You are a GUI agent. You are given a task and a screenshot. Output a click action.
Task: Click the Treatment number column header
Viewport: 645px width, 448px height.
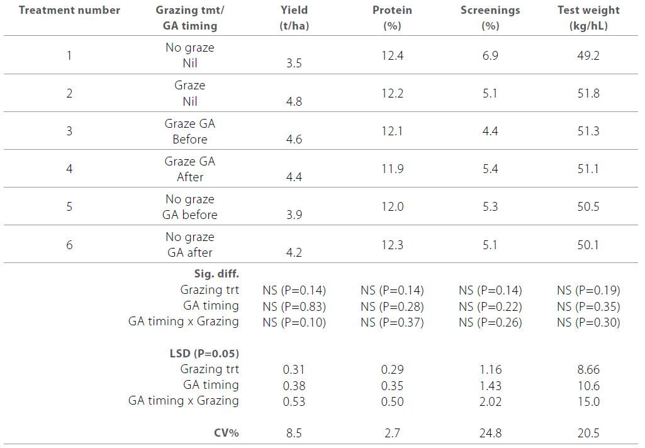[69, 10]
